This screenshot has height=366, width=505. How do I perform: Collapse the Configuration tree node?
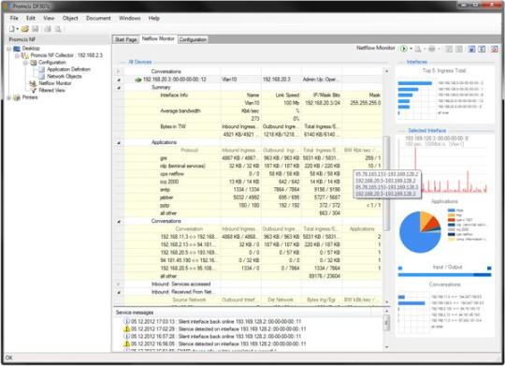(25, 63)
